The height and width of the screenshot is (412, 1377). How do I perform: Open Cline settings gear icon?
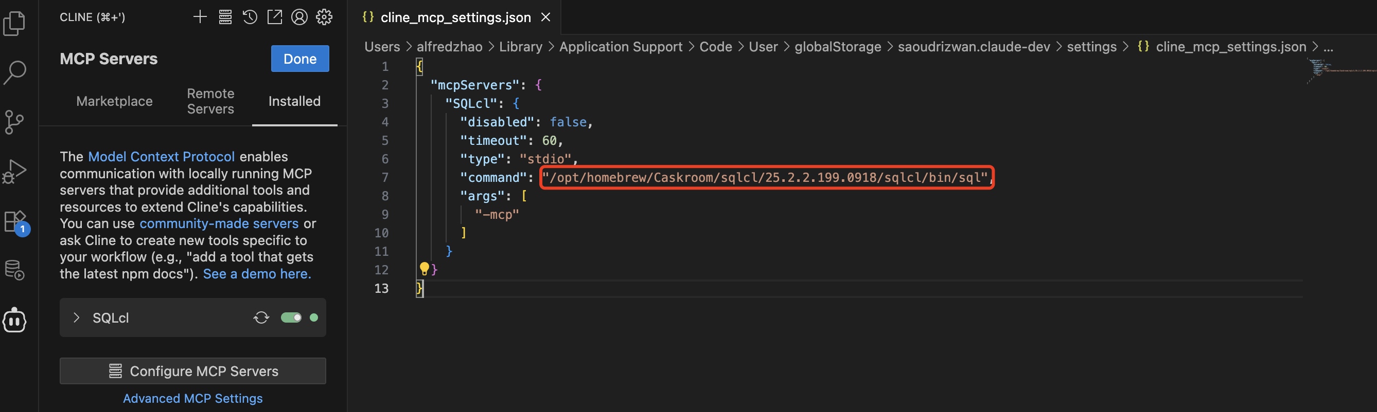[x=324, y=17]
